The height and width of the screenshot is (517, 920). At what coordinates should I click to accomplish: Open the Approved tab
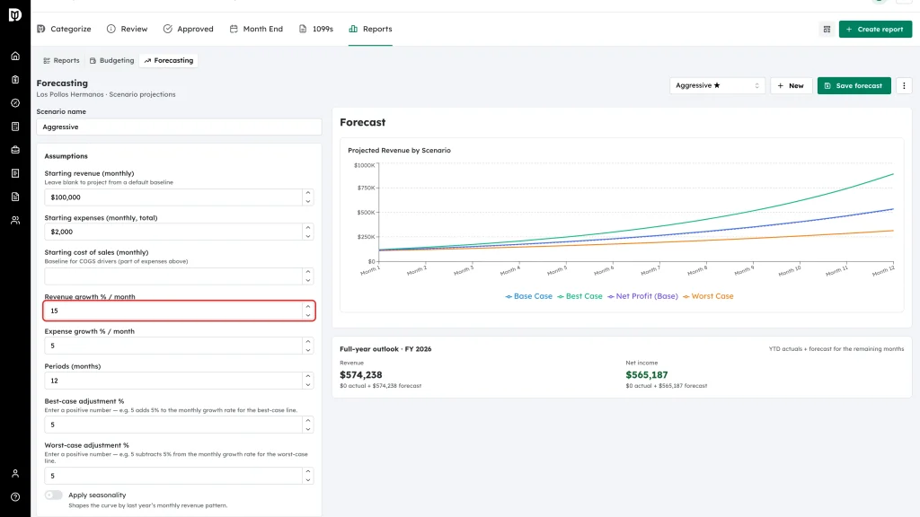189,29
